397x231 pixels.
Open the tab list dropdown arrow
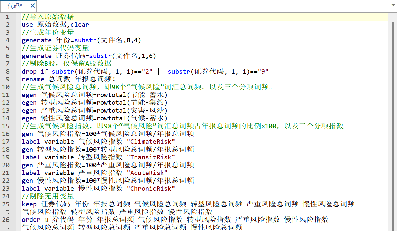(391, 6)
